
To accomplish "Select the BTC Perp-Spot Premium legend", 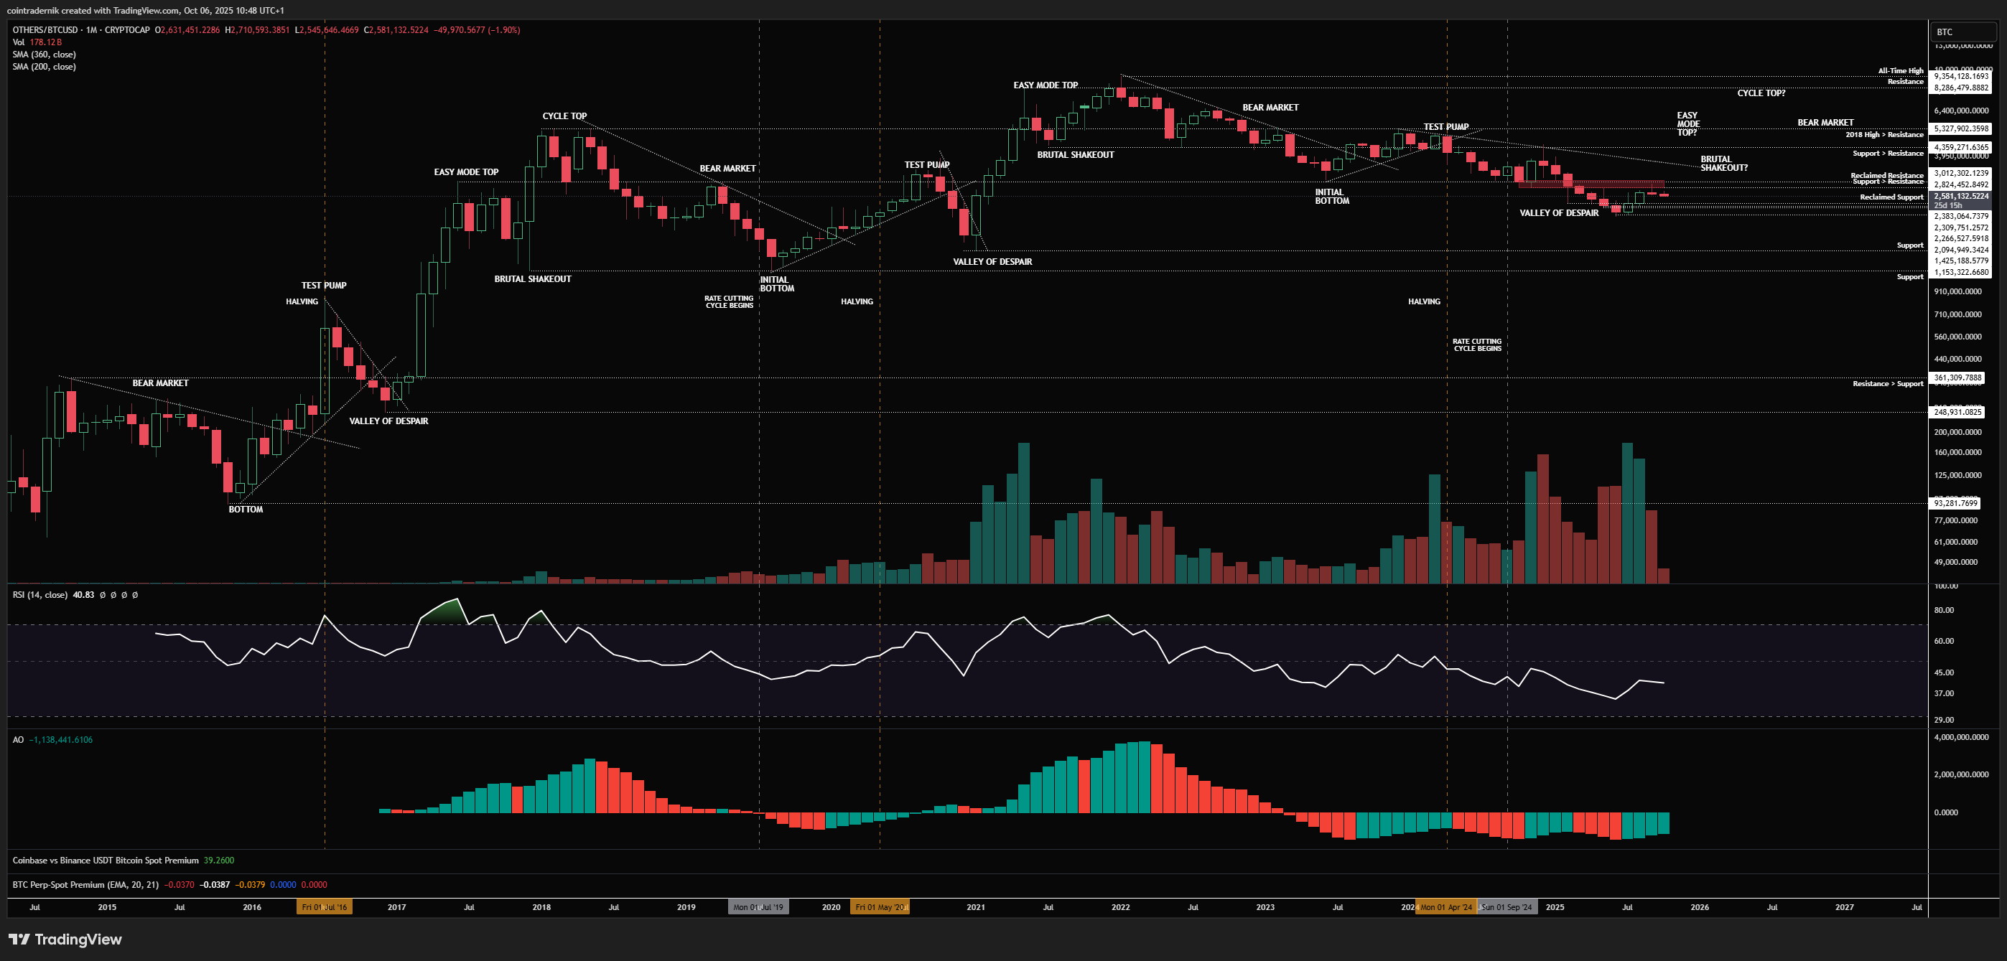I will click(85, 885).
